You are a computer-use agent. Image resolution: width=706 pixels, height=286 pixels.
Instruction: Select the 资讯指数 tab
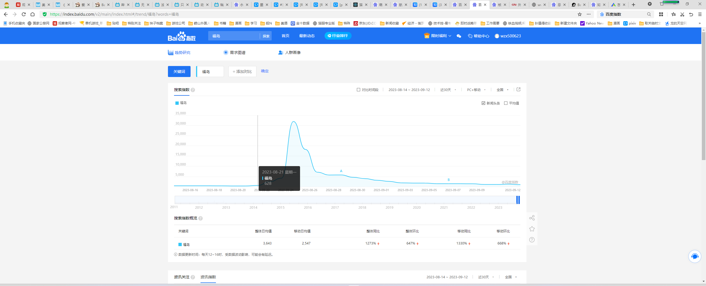[208, 277]
